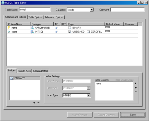
Task: Click the Comment column header
Action: pos(131,24)
